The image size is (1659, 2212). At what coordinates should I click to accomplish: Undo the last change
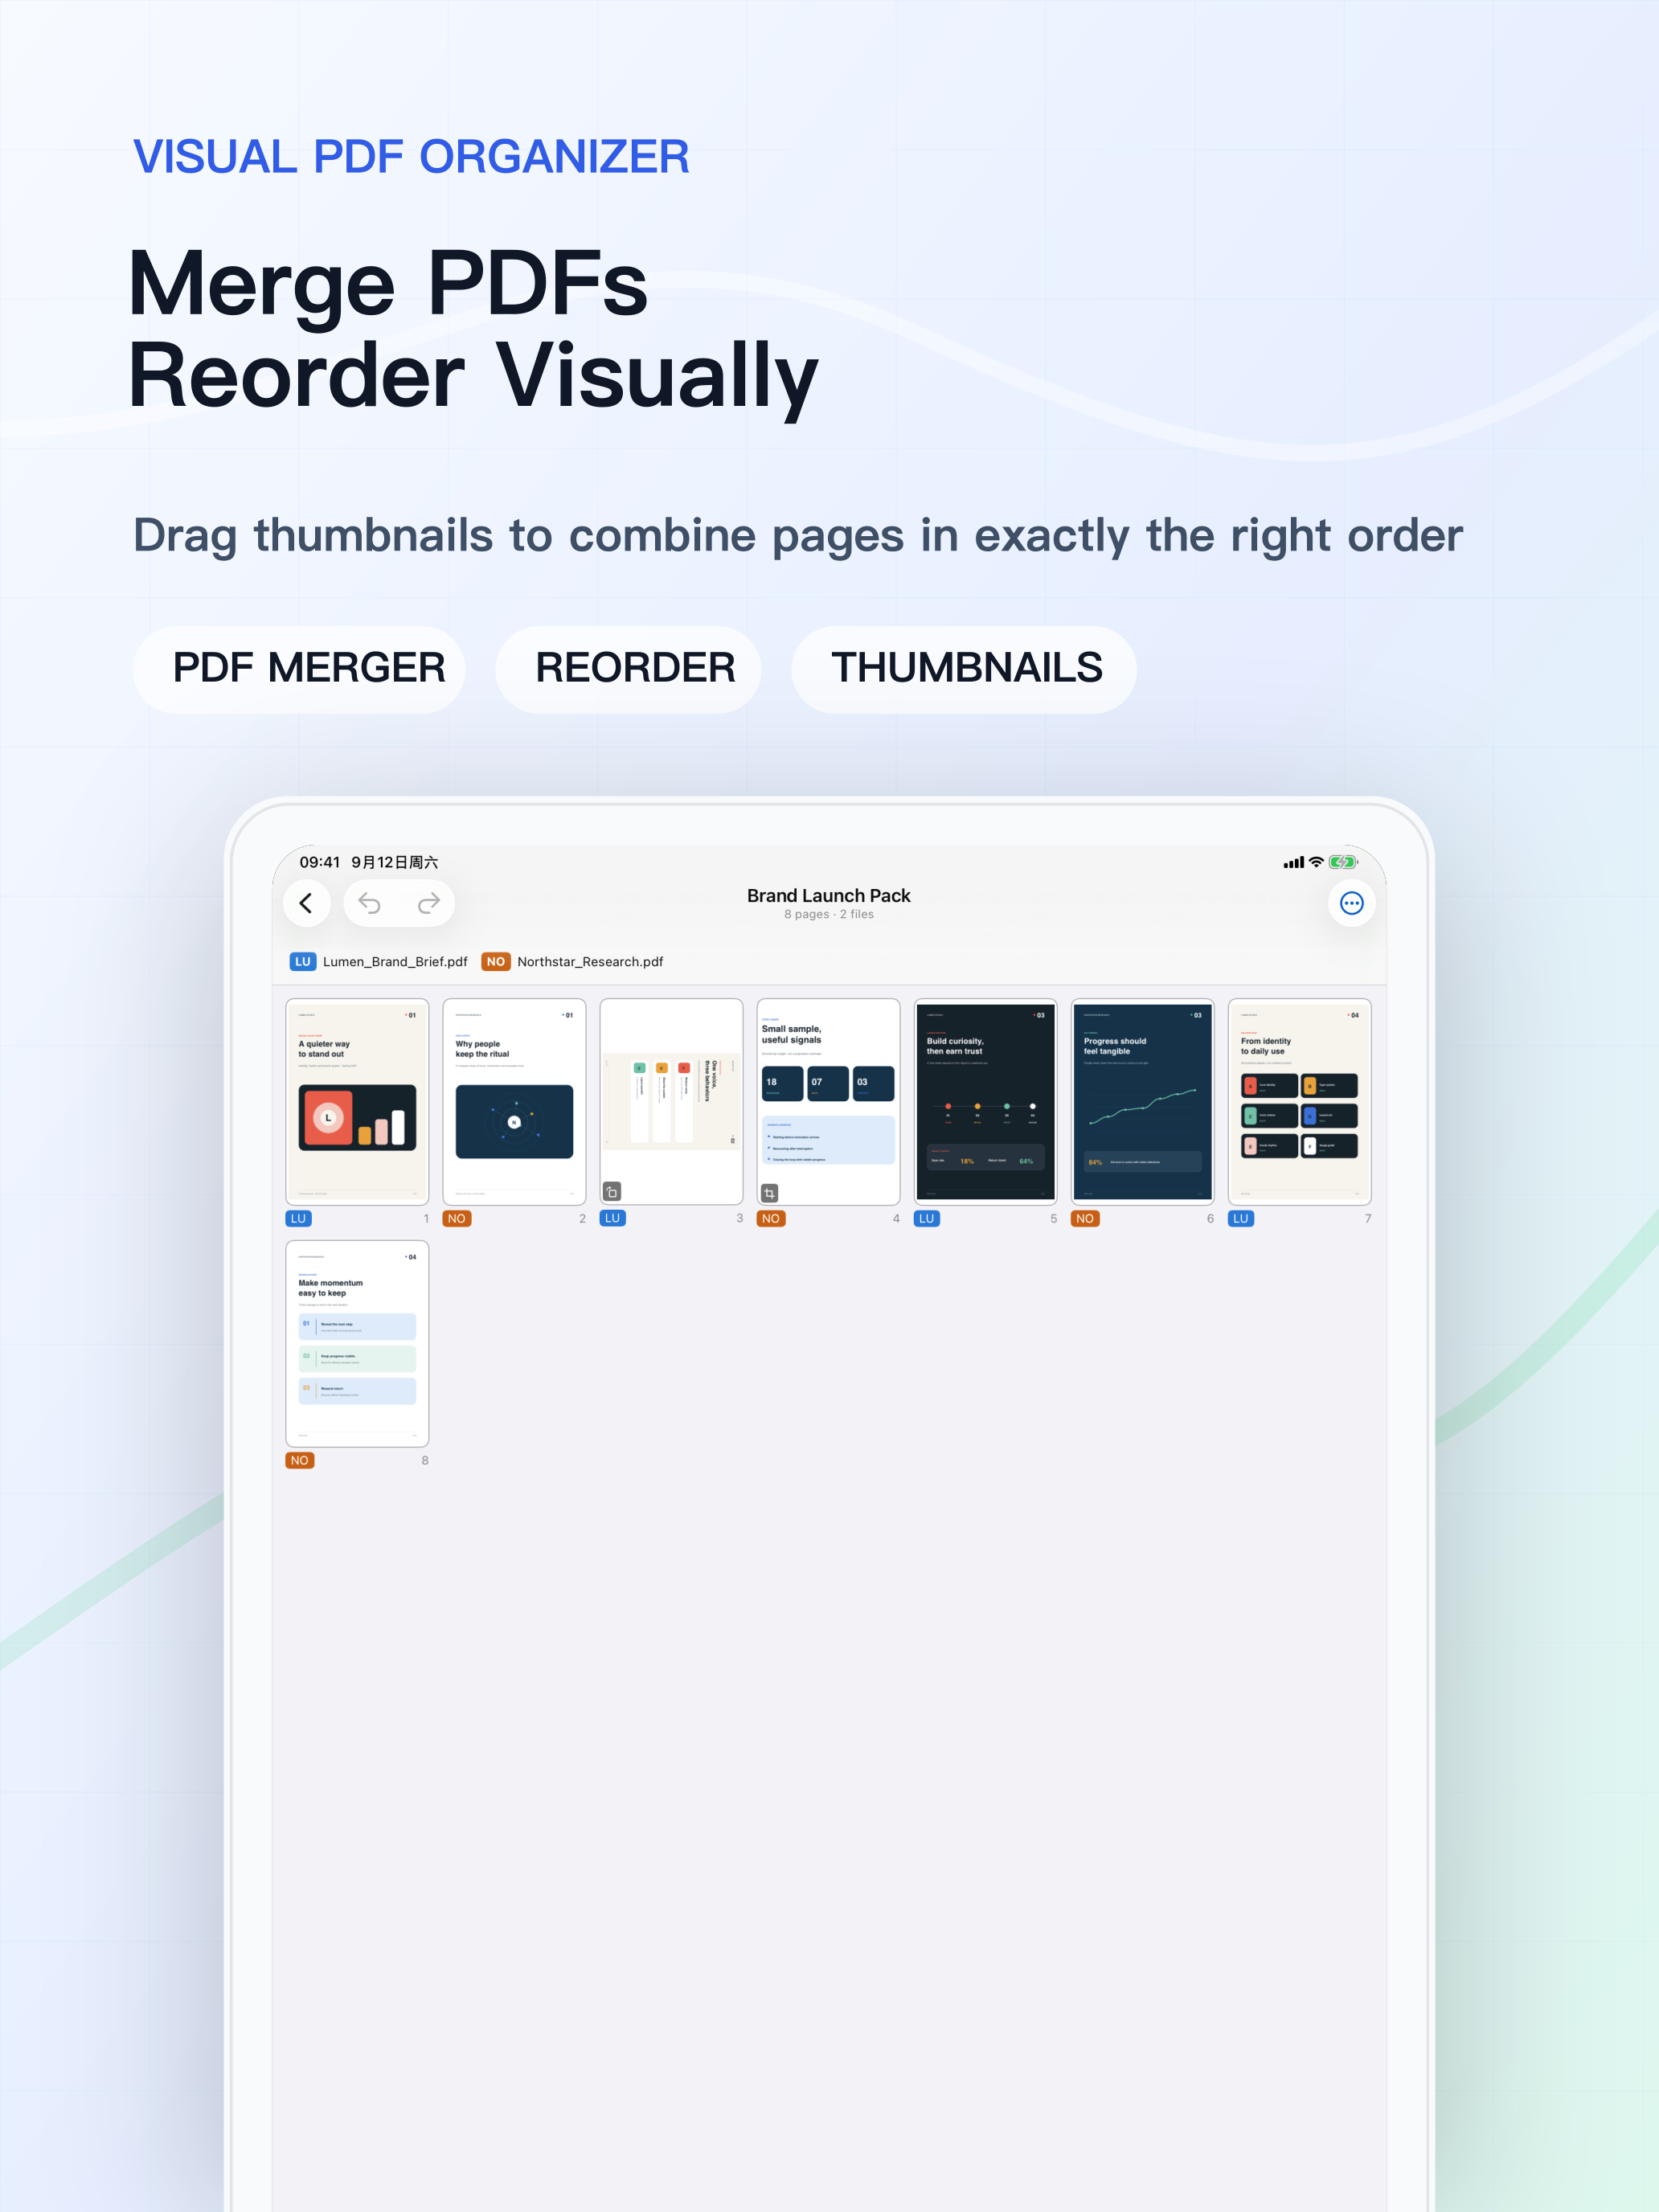370,903
